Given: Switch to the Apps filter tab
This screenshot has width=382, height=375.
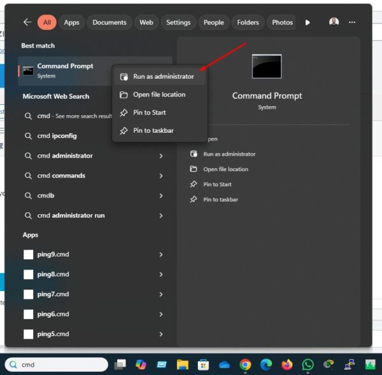Looking at the screenshot, I should tap(71, 22).
